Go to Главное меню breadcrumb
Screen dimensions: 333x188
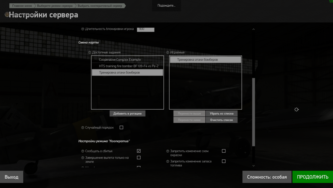(22, 6)
